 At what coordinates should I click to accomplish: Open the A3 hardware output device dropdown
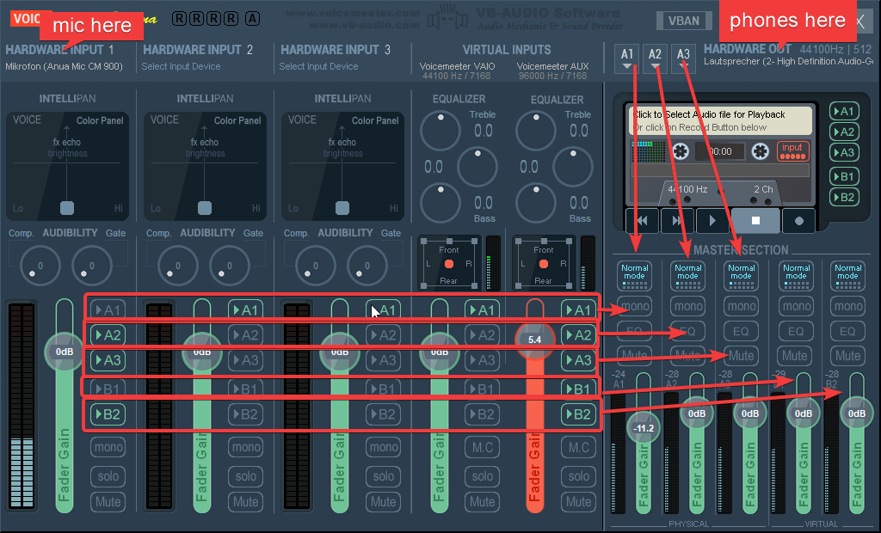683,58
